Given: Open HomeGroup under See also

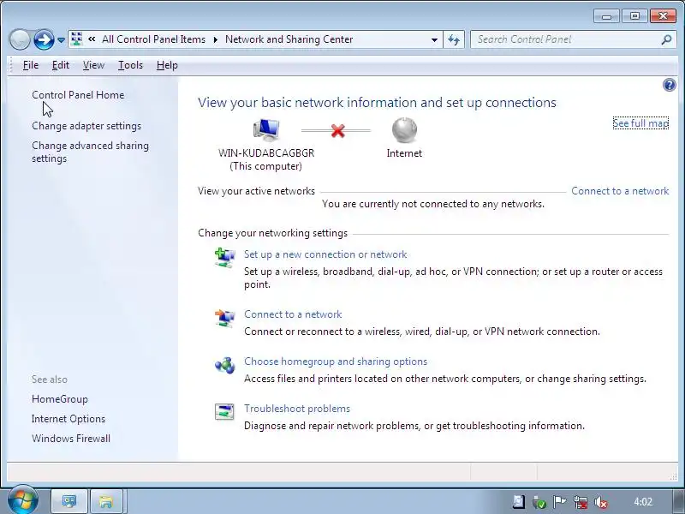Looking at the screenshot, I should pyautogui.click(x=60, y=399).
